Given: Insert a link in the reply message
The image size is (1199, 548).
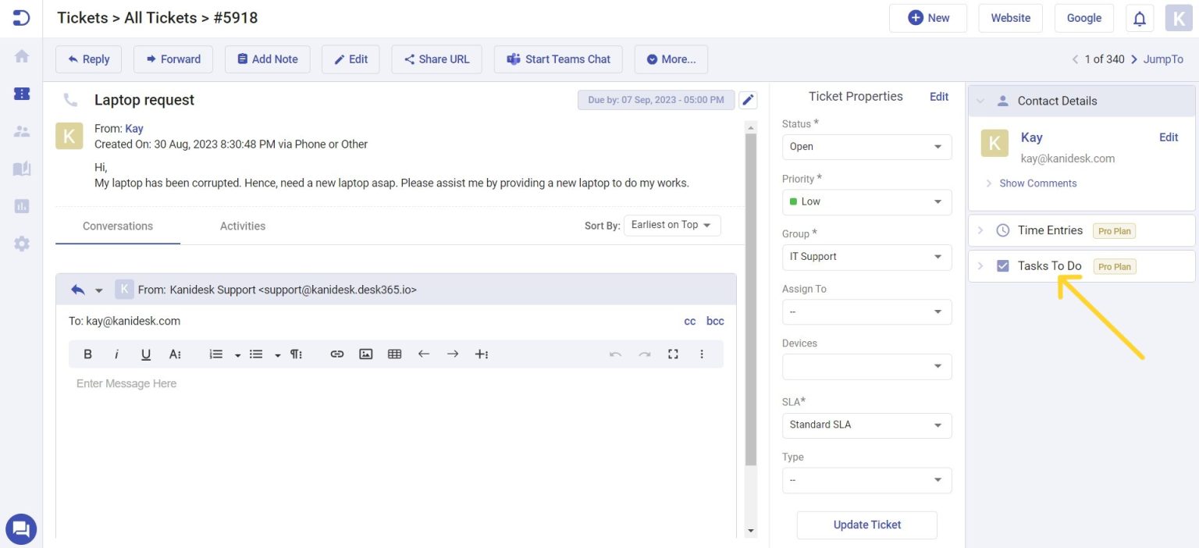Looking at the screenshot, I should [336, 354].
